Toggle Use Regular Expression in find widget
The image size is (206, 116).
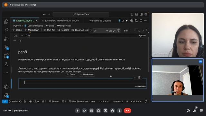pyautogui.click(x=114, y=31)
